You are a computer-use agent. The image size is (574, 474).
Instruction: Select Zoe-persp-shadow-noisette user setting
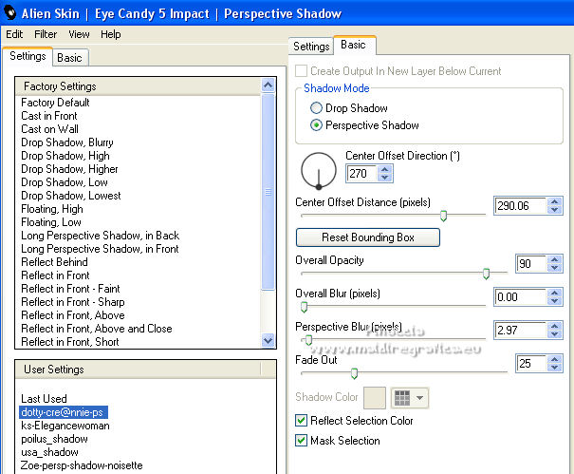pos(82,465)
